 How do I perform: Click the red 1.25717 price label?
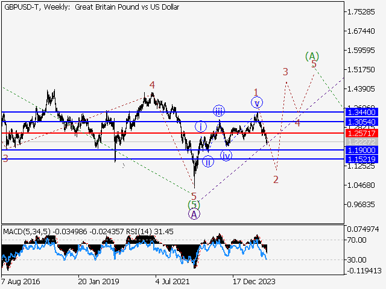(x=361, y=132)
